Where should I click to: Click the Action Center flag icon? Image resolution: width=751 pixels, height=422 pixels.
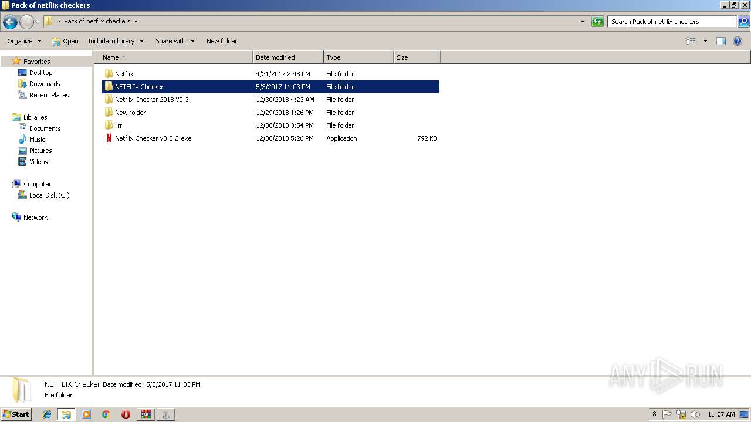[667, 414]
